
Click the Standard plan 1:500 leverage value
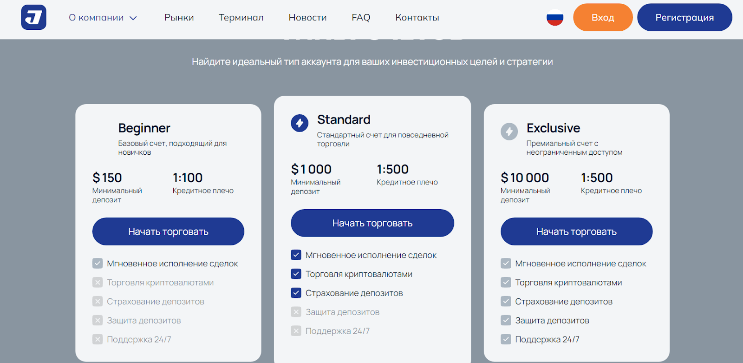click(x=392, y=169)
